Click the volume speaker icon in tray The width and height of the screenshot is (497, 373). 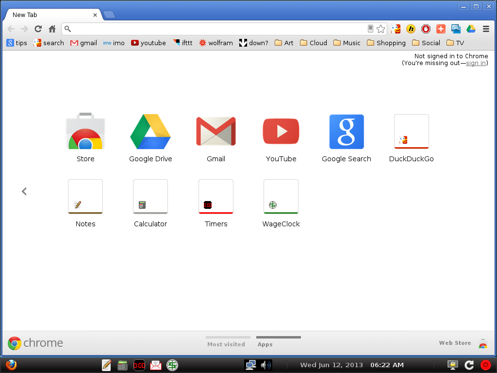[x=265, y=365]
